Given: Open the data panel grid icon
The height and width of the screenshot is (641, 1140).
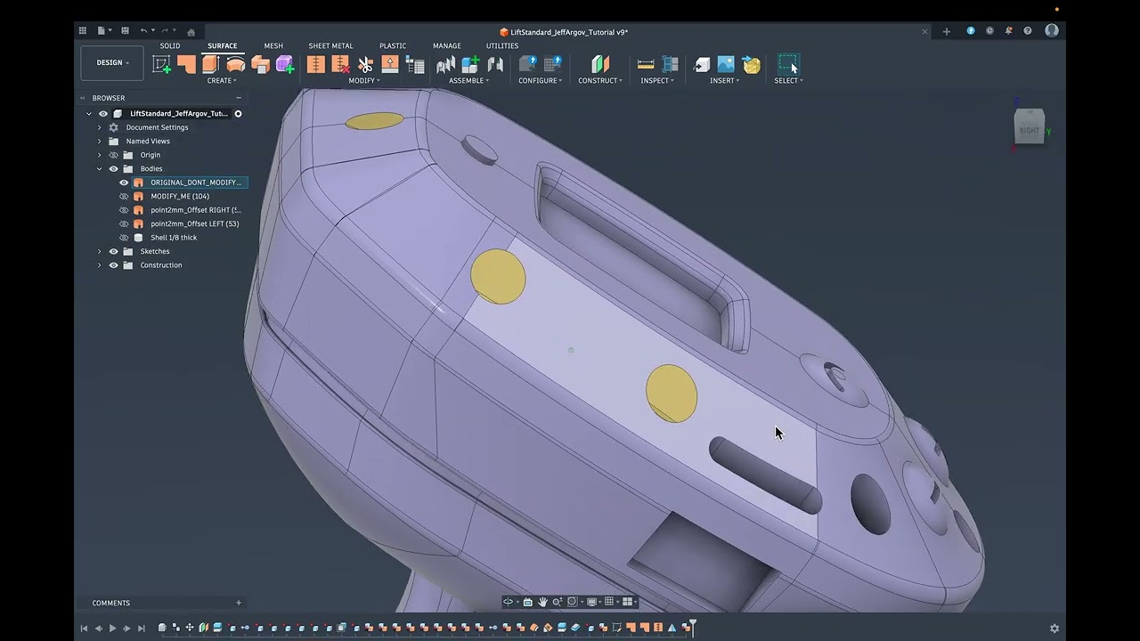Looking at the screenshot, I should (83, 31).
